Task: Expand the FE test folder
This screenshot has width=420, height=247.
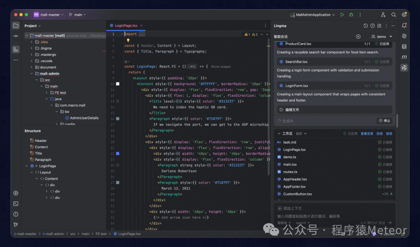Action: 47,93
